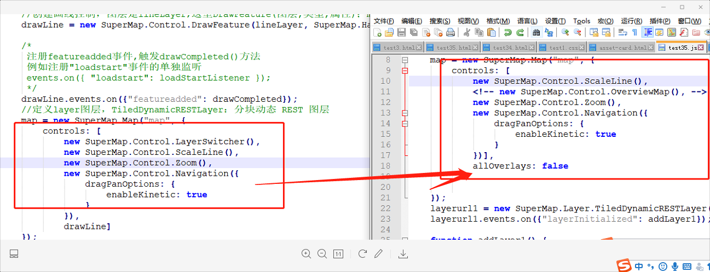Switch to the test1.css tab

point(562,48)
